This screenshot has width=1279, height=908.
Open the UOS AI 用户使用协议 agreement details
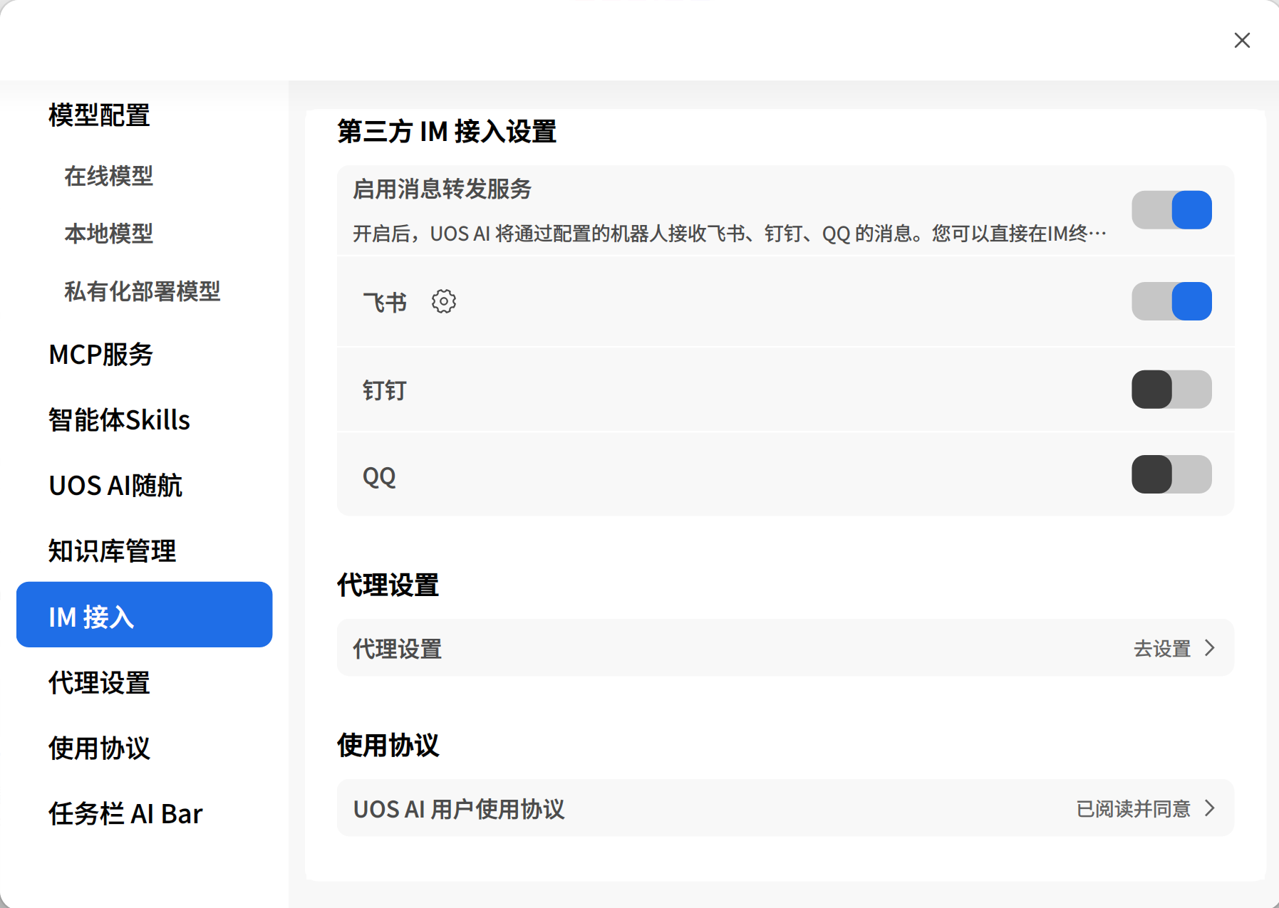pos(1209,808)
